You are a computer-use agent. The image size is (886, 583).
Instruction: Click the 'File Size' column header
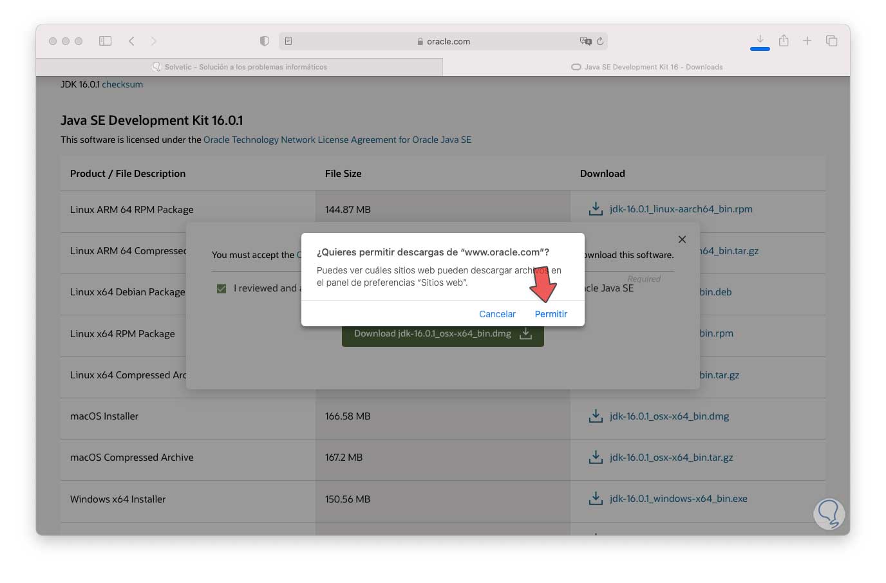click(343, 174)
